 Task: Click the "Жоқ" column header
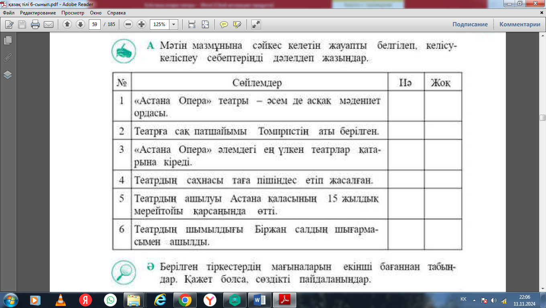[440, 83]
